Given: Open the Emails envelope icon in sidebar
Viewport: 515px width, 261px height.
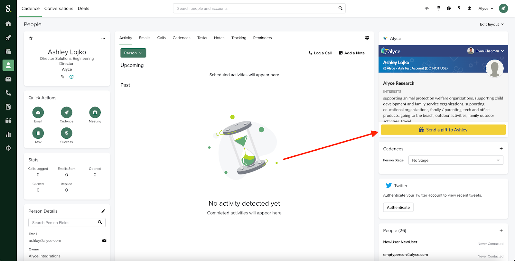Looking at the screenshot, I should 8,79.
